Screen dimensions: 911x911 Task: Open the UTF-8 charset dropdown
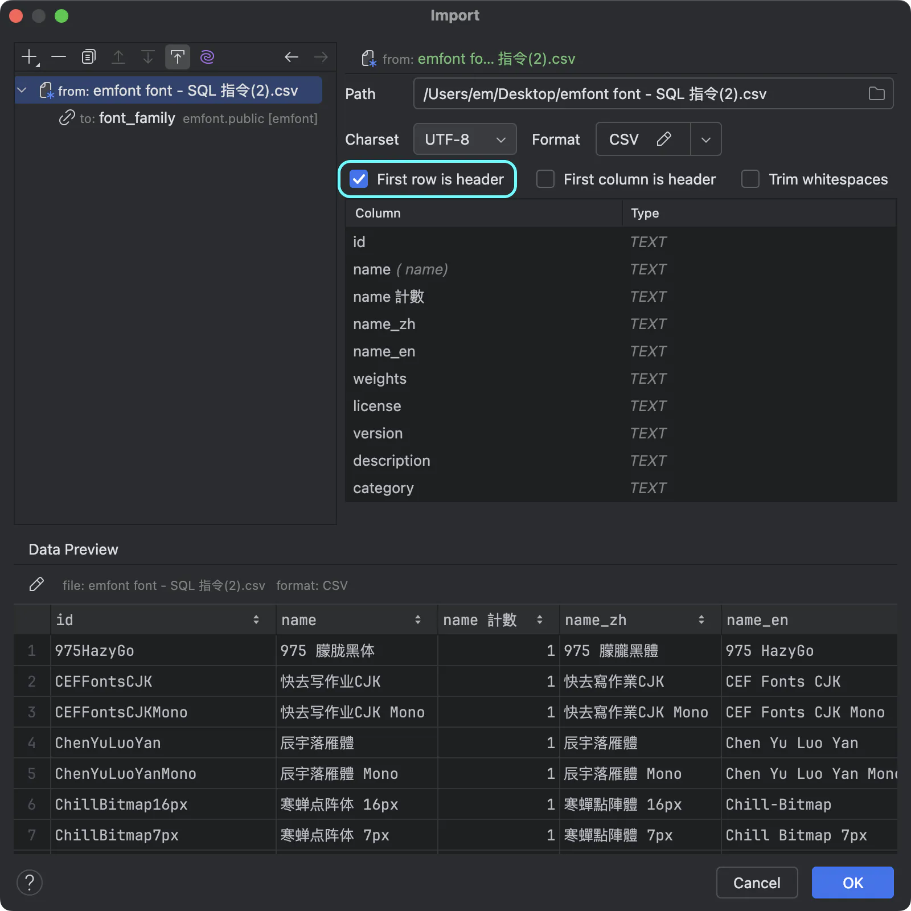click(465, 139)
